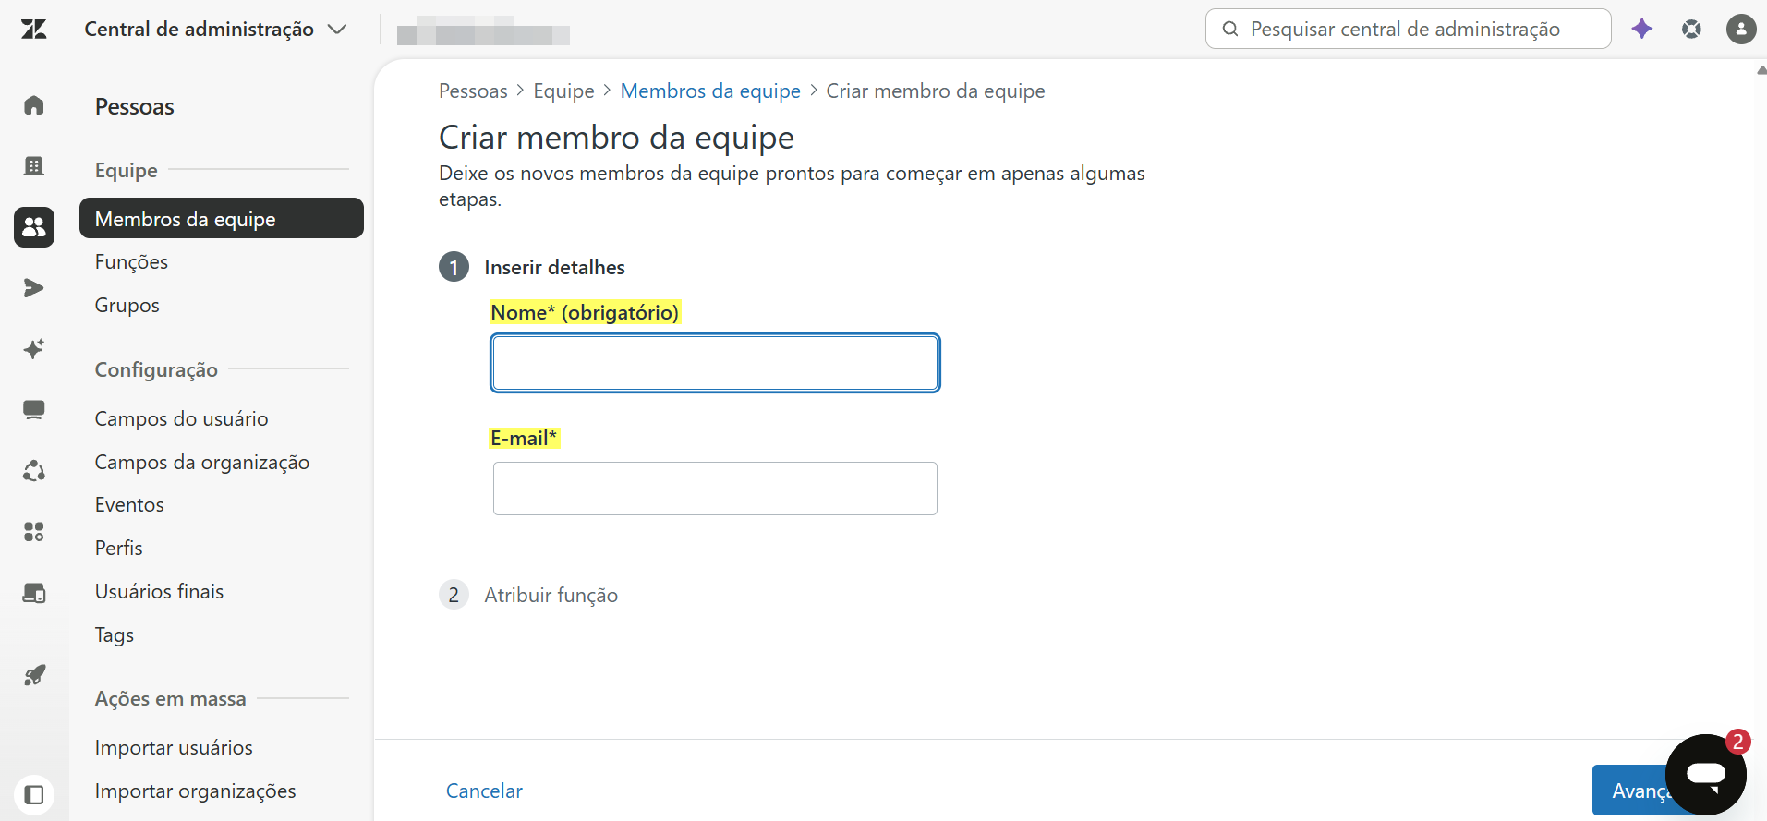This screenshot has height=821, width=1767.
Task: Focus the E-mail input field
Action: pos(715,489)
